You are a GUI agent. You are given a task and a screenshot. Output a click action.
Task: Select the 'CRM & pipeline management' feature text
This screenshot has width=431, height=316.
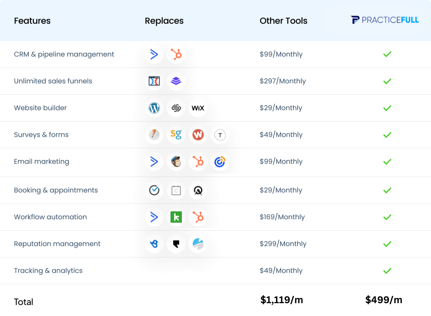(x=64, y=54)
